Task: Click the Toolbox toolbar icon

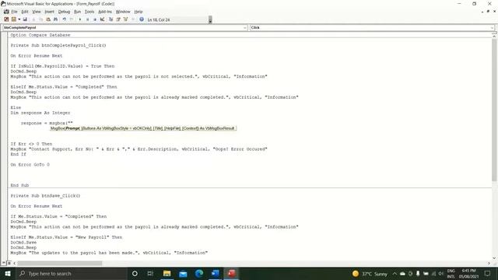Action: pos(133,19)
